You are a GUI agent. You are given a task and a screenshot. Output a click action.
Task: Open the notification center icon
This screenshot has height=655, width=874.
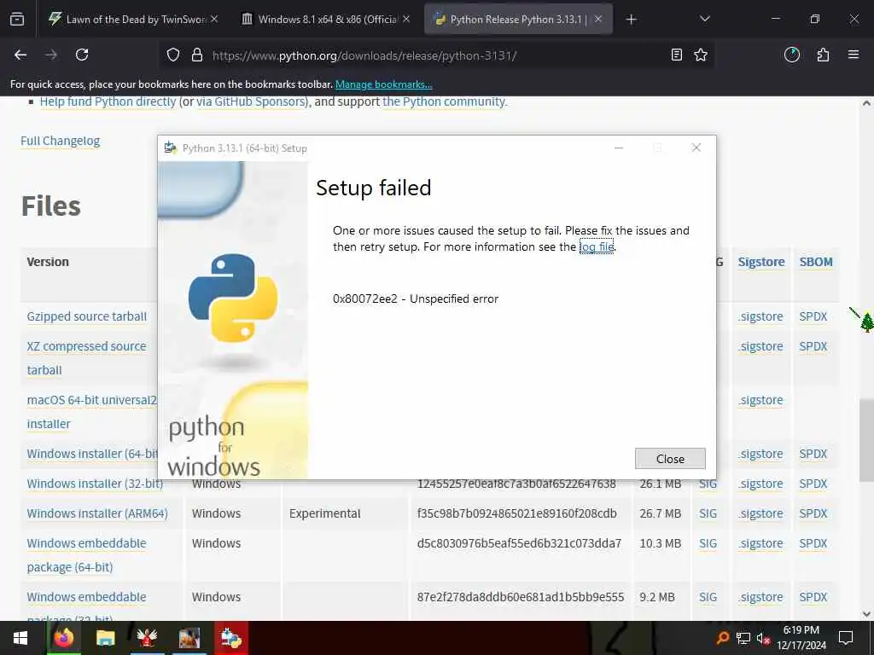tap(846, 638)
